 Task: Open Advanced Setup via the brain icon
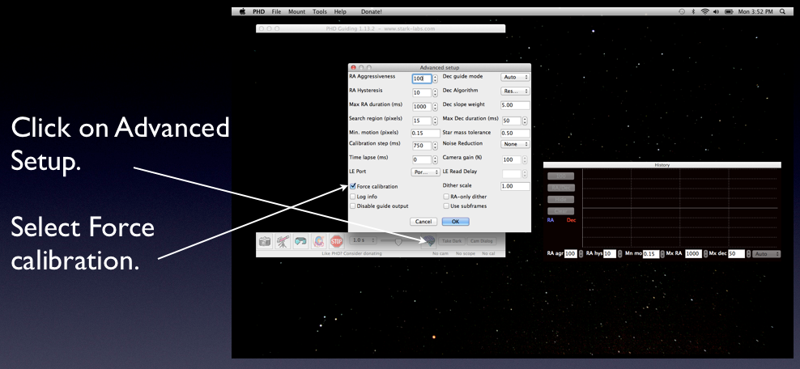coord(428,240)
